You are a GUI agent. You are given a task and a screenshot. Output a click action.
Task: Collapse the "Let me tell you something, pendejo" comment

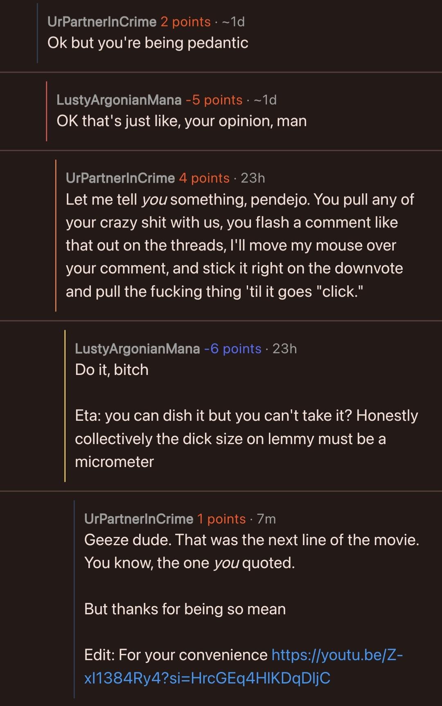pyautogui.click(x=239, y=245)
